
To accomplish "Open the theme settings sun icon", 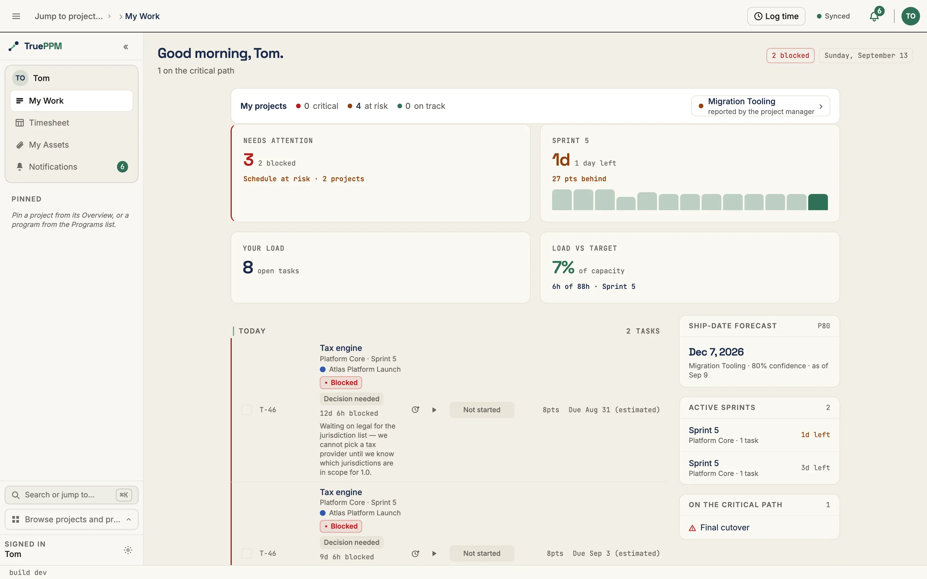I will coord(128,550).
